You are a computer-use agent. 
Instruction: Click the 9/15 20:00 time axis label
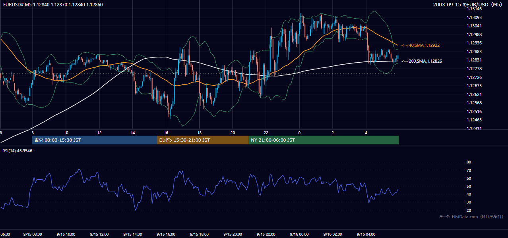[233, 234]
